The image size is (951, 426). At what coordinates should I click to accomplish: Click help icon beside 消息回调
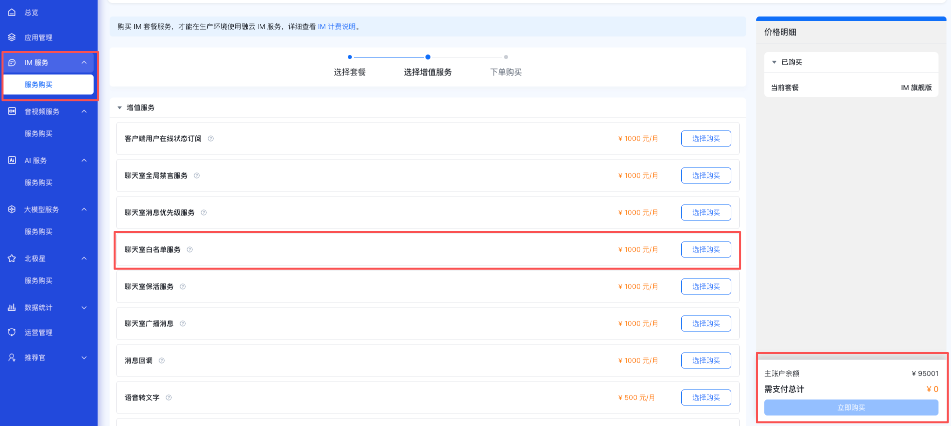click(162, 360)
